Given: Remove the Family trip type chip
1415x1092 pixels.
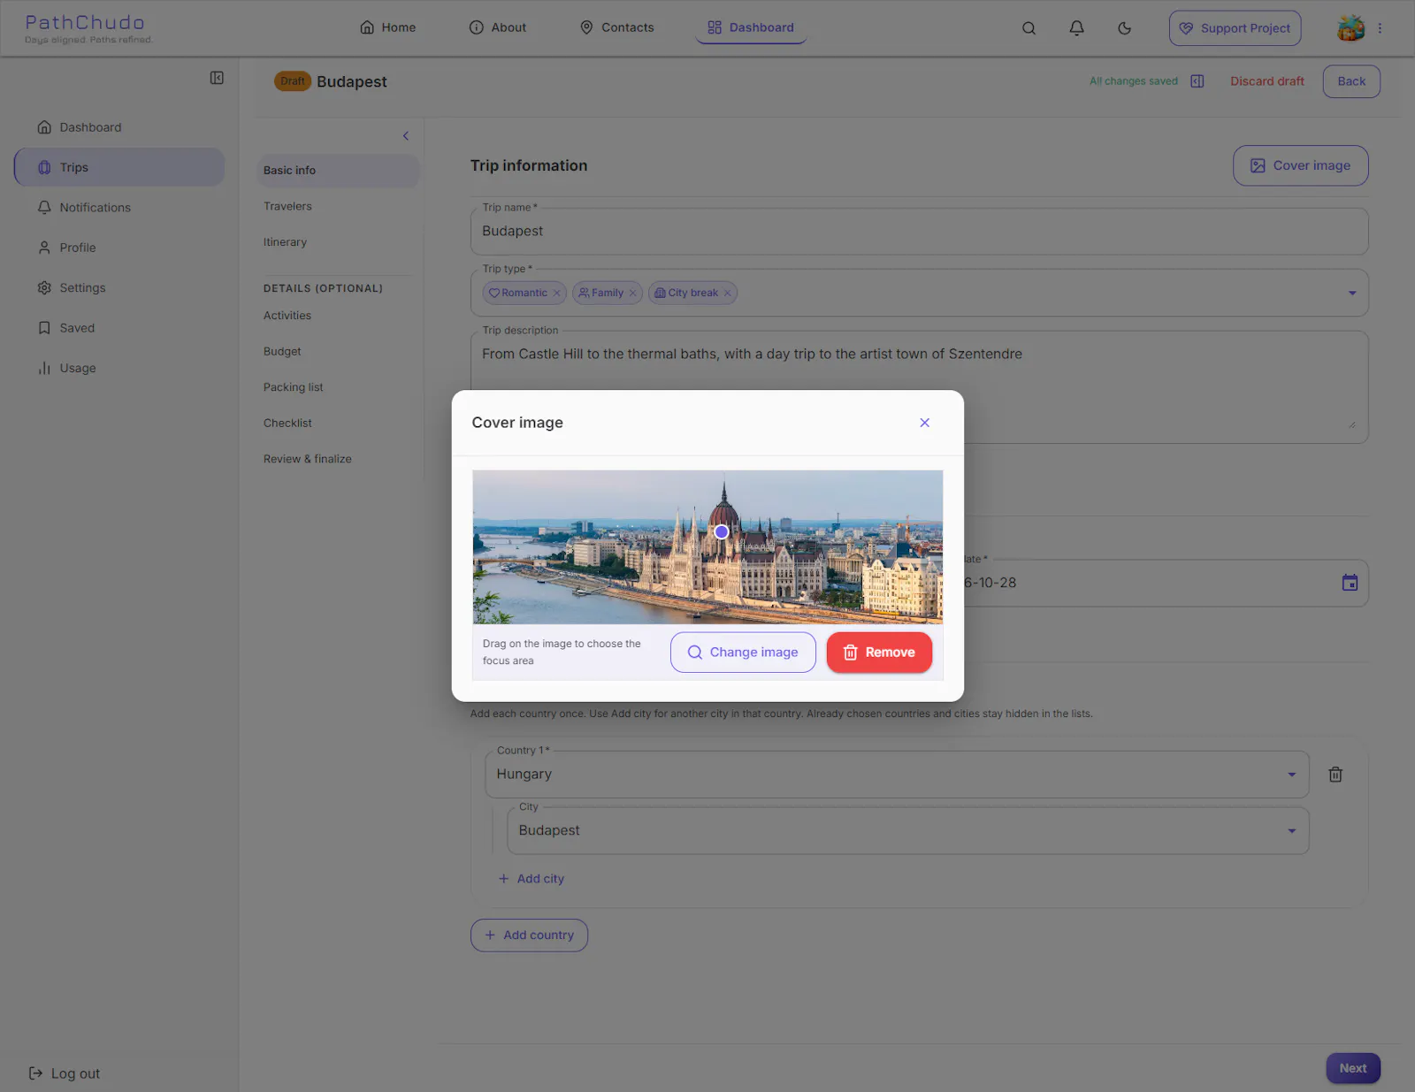Looking at the screenshot, I should coord(632,294).
